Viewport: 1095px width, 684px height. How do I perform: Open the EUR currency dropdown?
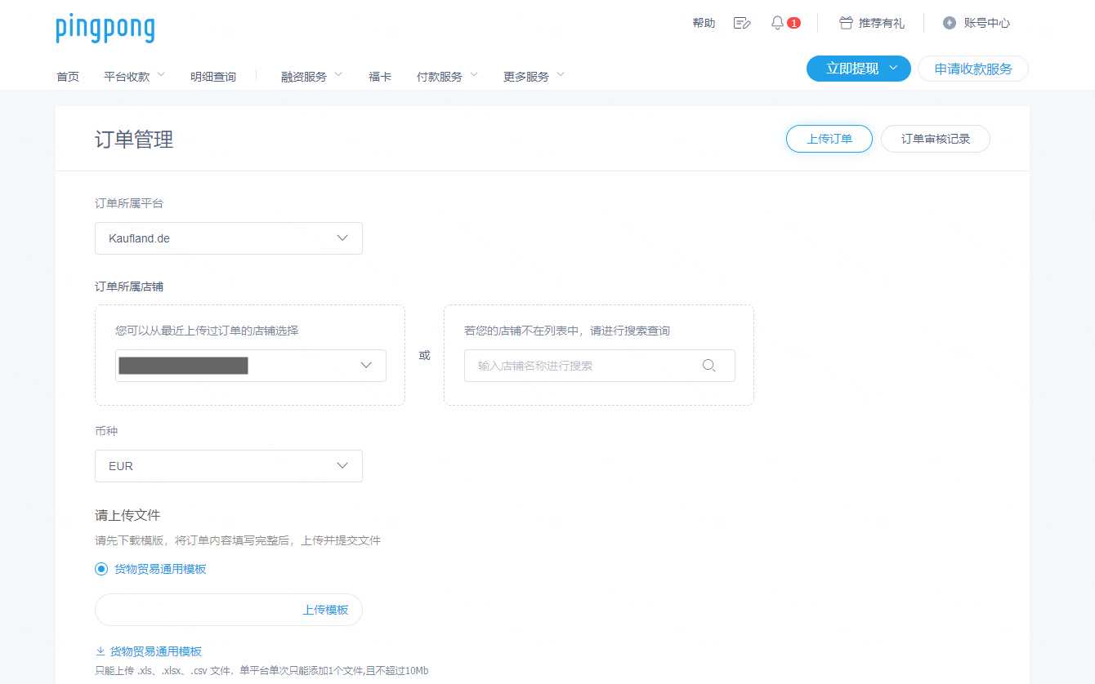click(229, 466)
